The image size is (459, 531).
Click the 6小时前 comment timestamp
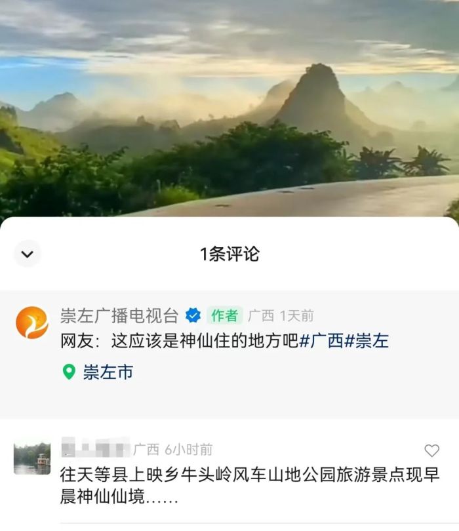click(x=189, y=450)
